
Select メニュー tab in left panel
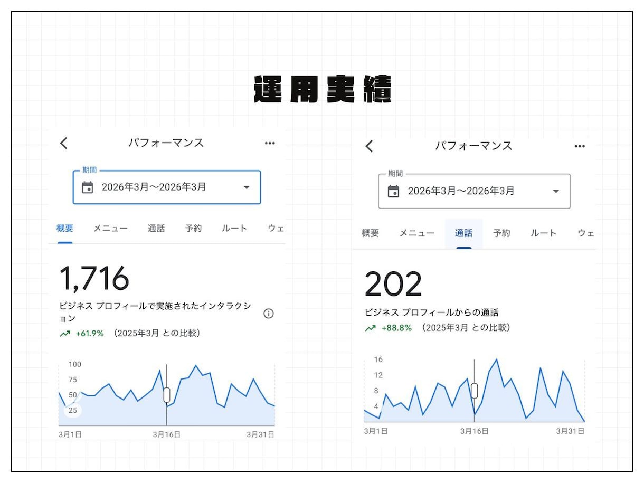[x=111, y=229]
